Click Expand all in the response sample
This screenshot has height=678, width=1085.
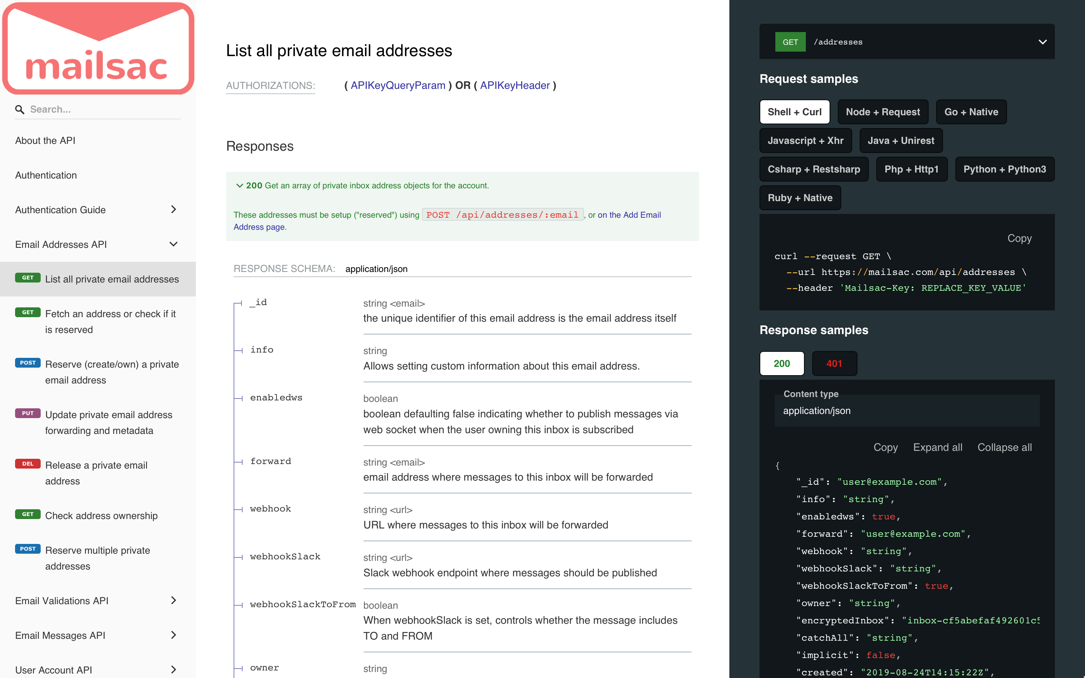[937, 447]
